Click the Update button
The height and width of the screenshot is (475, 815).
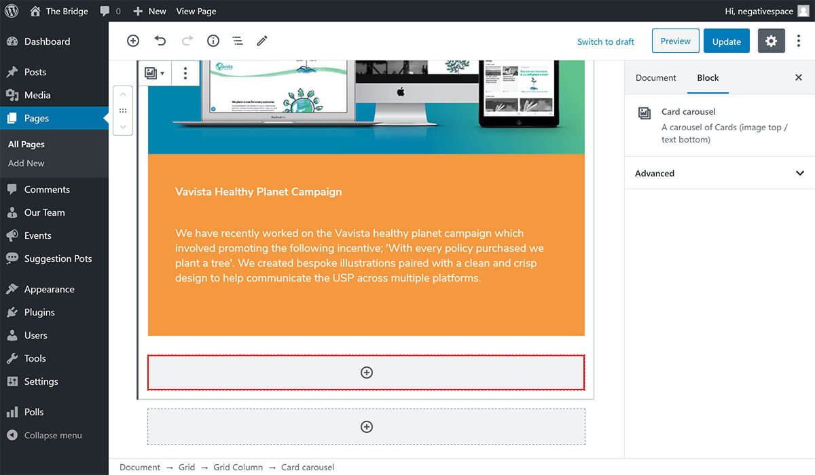point(726,41)
